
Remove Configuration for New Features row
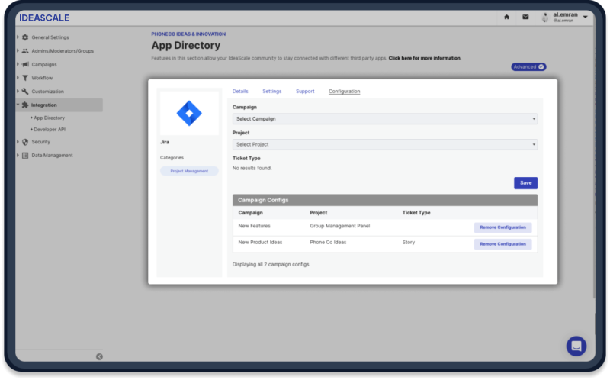pos(502,227)
